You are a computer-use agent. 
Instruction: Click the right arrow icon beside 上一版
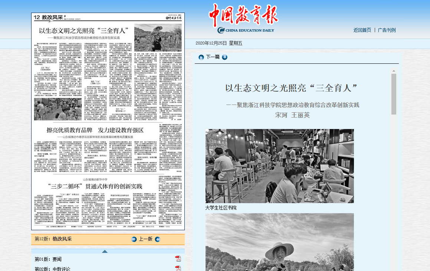[158, 239]
